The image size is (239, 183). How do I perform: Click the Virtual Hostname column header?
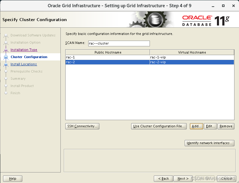[192, 52]
